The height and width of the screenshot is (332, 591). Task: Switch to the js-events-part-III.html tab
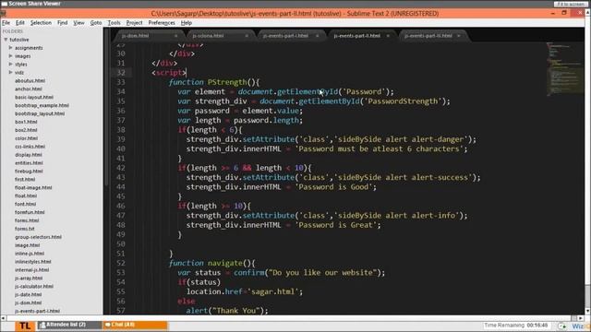(428, 36)
